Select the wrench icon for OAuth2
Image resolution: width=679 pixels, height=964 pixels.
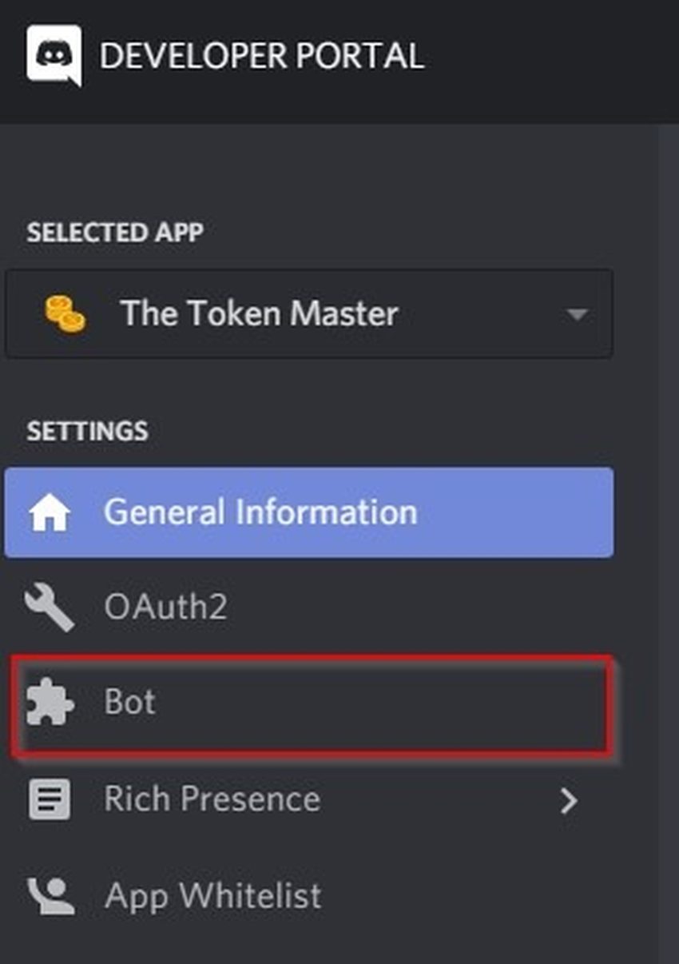coord(51,607)
